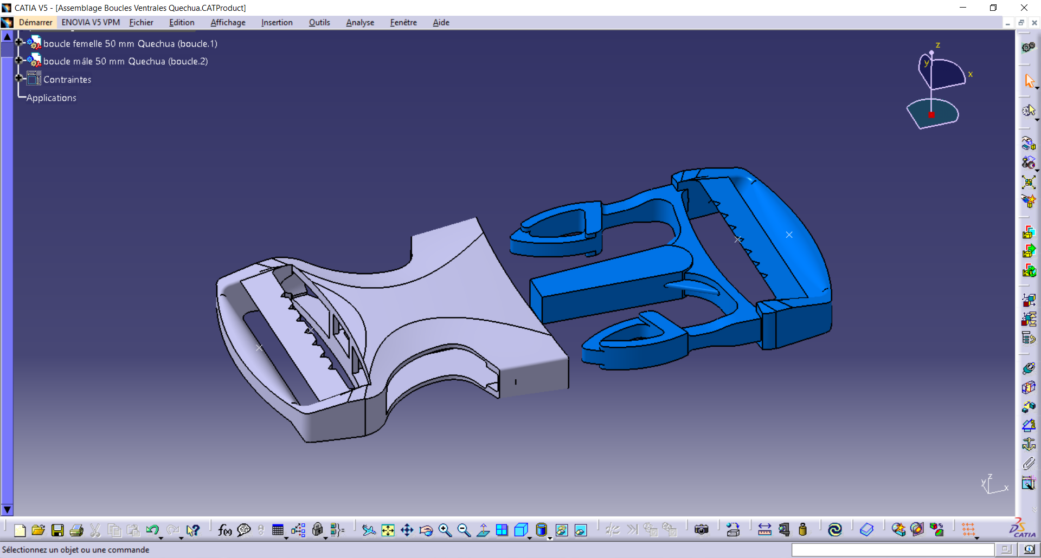Measure inertia using the weight icon
The height and width of the screenshot is (558, 1041).
click(x=802, y=530)
